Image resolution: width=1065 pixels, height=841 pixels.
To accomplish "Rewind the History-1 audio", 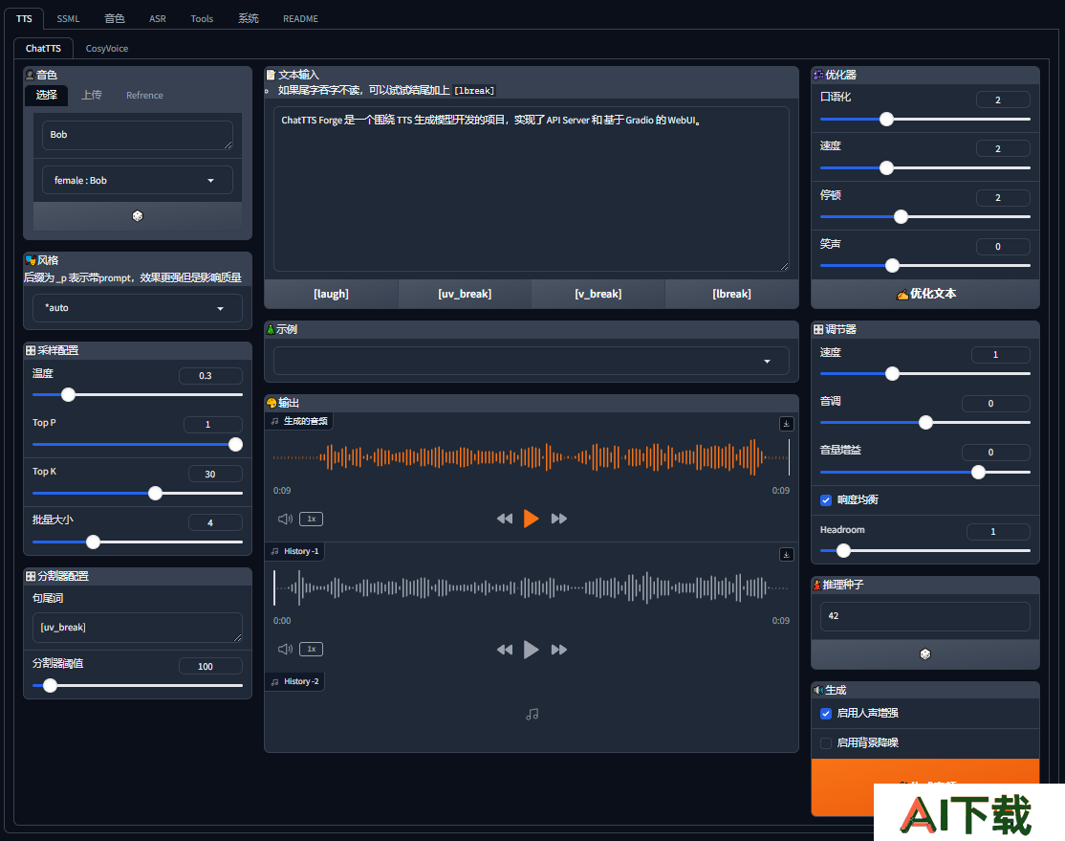I will pos(505,650).
